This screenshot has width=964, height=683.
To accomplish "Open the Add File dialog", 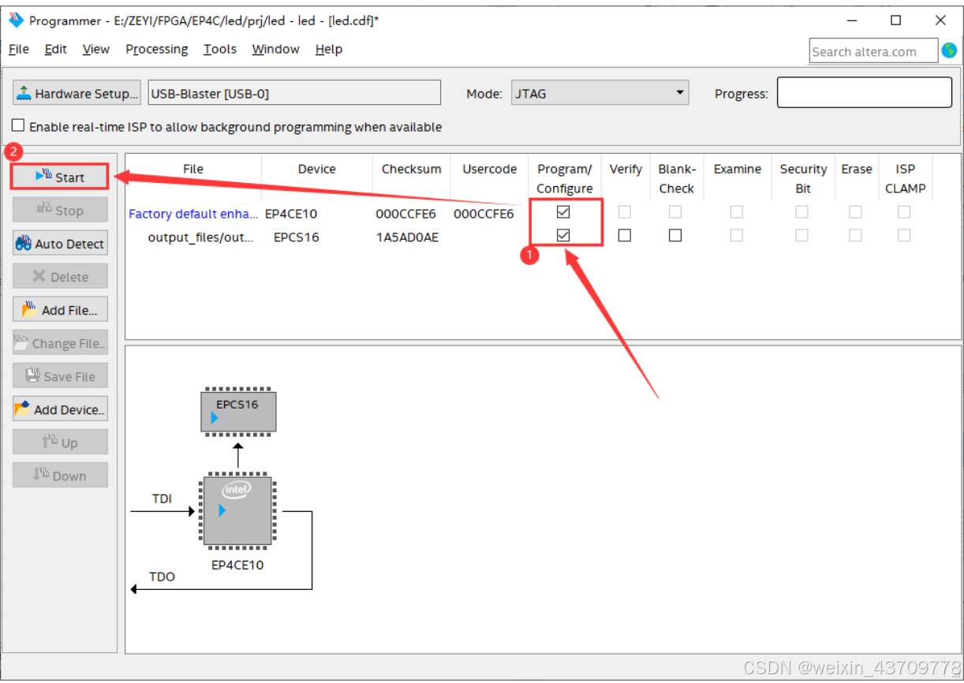I will (60, 310).
